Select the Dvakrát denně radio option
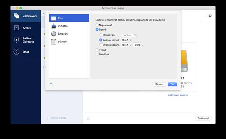Viewport: 226px width, 139px height. click(x=101, y=45)
